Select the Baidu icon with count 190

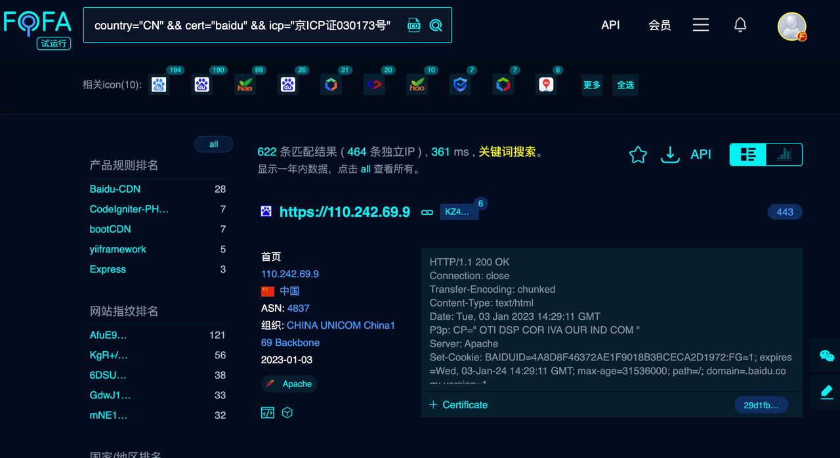pyautogui.click(x=202, y=85)
